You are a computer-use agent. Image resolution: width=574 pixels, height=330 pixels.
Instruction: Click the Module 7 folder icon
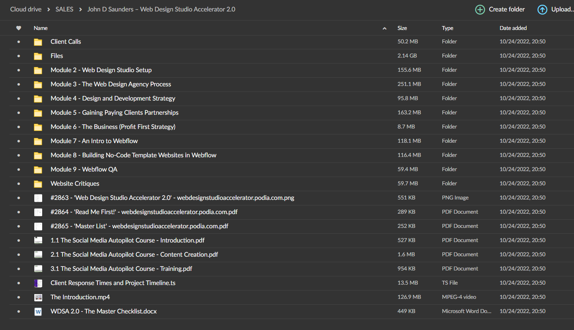click(38, 141)
